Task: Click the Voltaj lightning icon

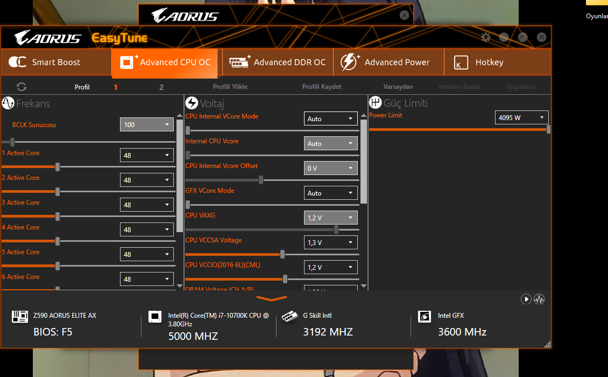Action: (x=192, y=103)
